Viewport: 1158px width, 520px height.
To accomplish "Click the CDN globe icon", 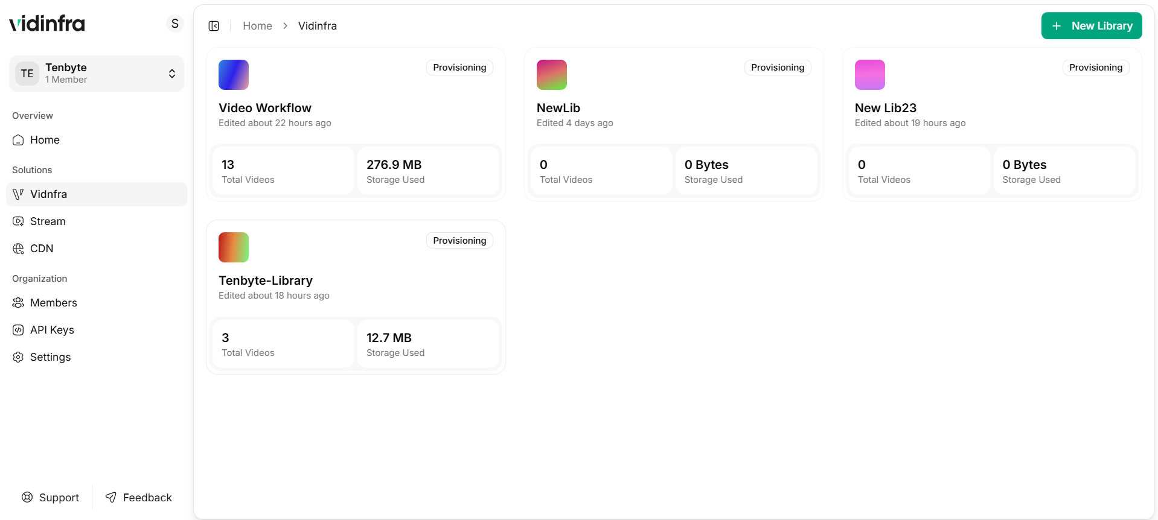I will pyautogui.click(x=19, y=249).
